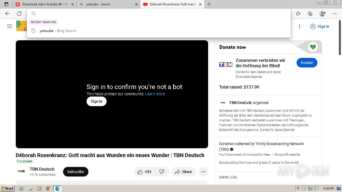Click the Fundraiser badge below title
The image size is (342, 192).
[x=25, y=161]
